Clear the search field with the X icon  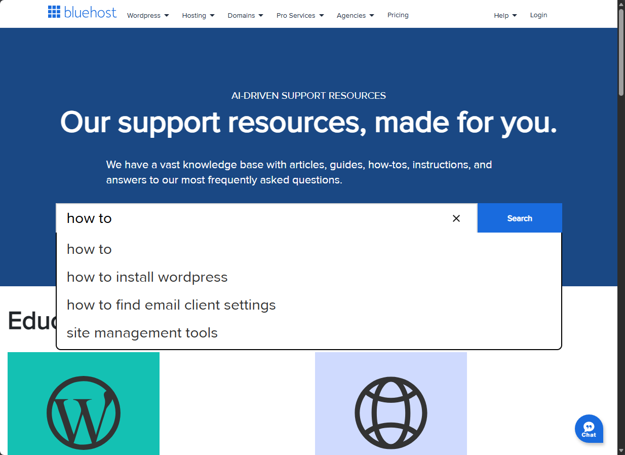tap(456, 218)
